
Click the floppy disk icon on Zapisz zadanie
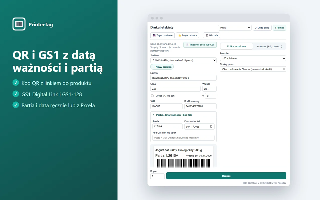click(x=154, y=35)
